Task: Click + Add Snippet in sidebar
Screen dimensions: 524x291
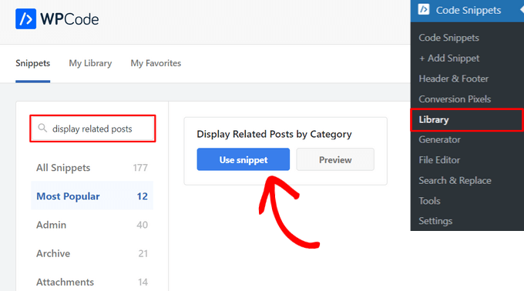Action: [449, 58]
